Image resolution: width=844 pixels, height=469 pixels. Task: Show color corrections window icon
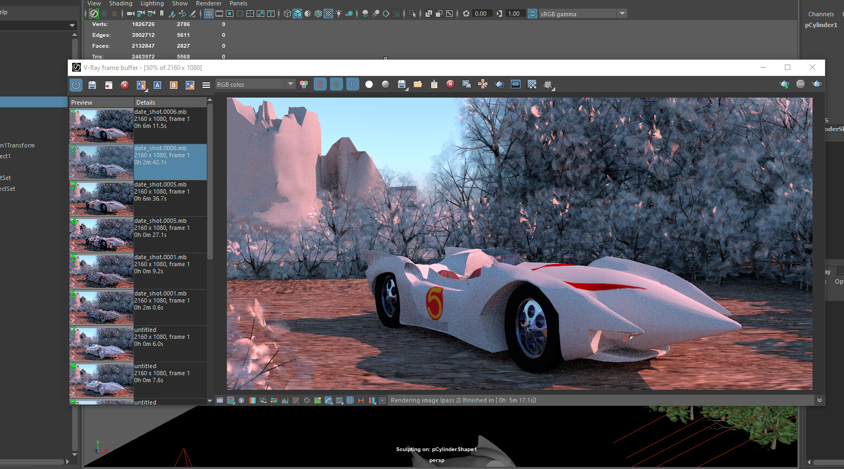pos(220,400)
